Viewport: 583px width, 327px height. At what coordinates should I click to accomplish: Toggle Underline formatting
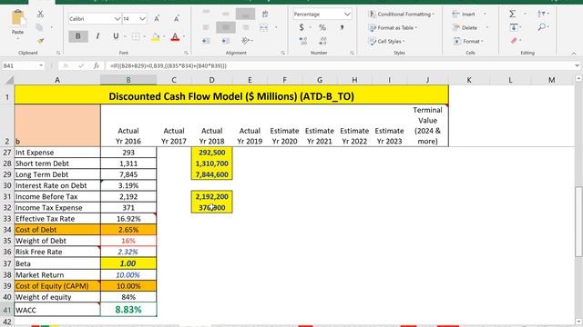[x=116, y=36]
